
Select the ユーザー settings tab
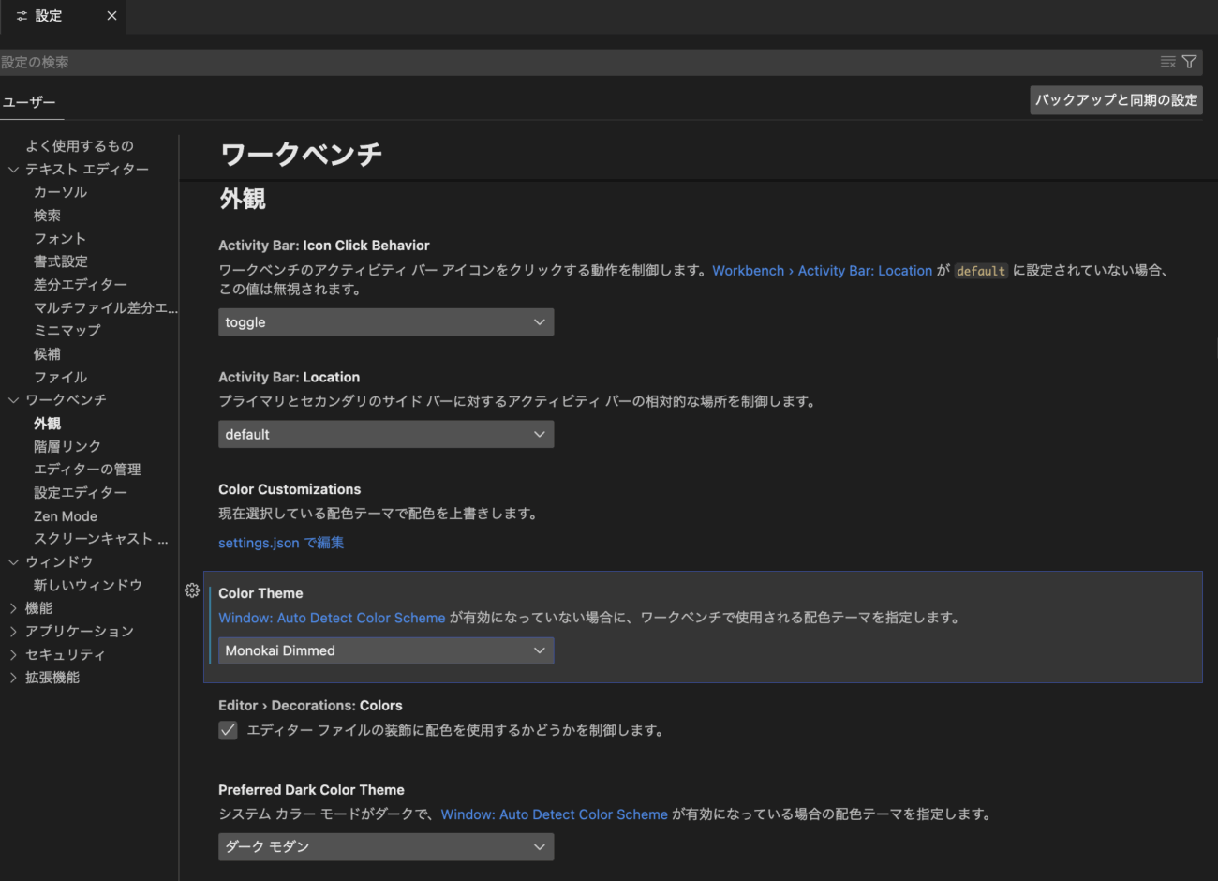(x=29, y=102)
